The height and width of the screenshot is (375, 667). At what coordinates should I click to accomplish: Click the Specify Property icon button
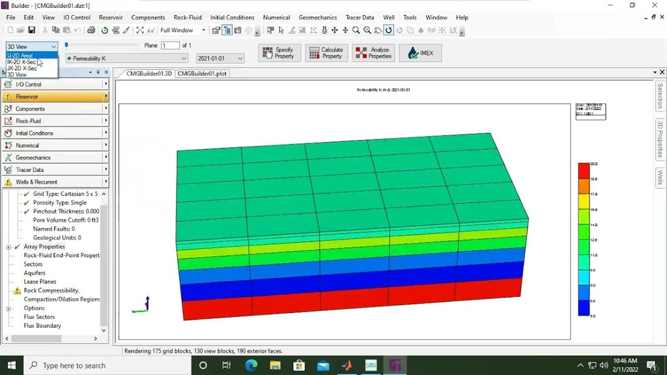click(x=279, y=53)
